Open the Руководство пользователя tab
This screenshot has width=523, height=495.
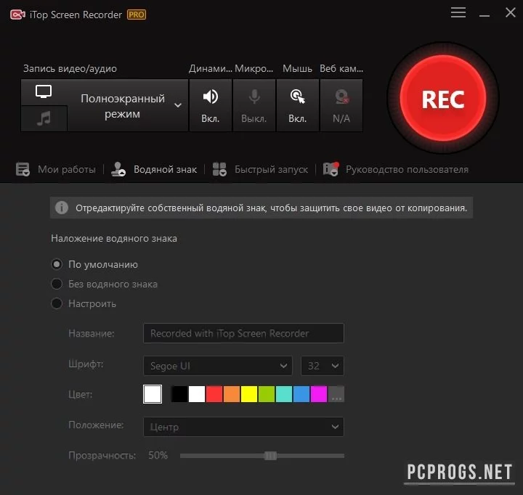pyautogui.click(x=407, y=169)
